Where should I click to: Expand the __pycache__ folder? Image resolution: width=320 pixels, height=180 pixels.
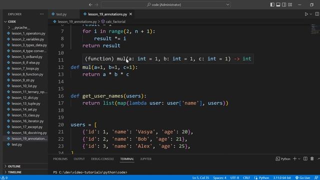pyautogui.click(x=20, y=27)
